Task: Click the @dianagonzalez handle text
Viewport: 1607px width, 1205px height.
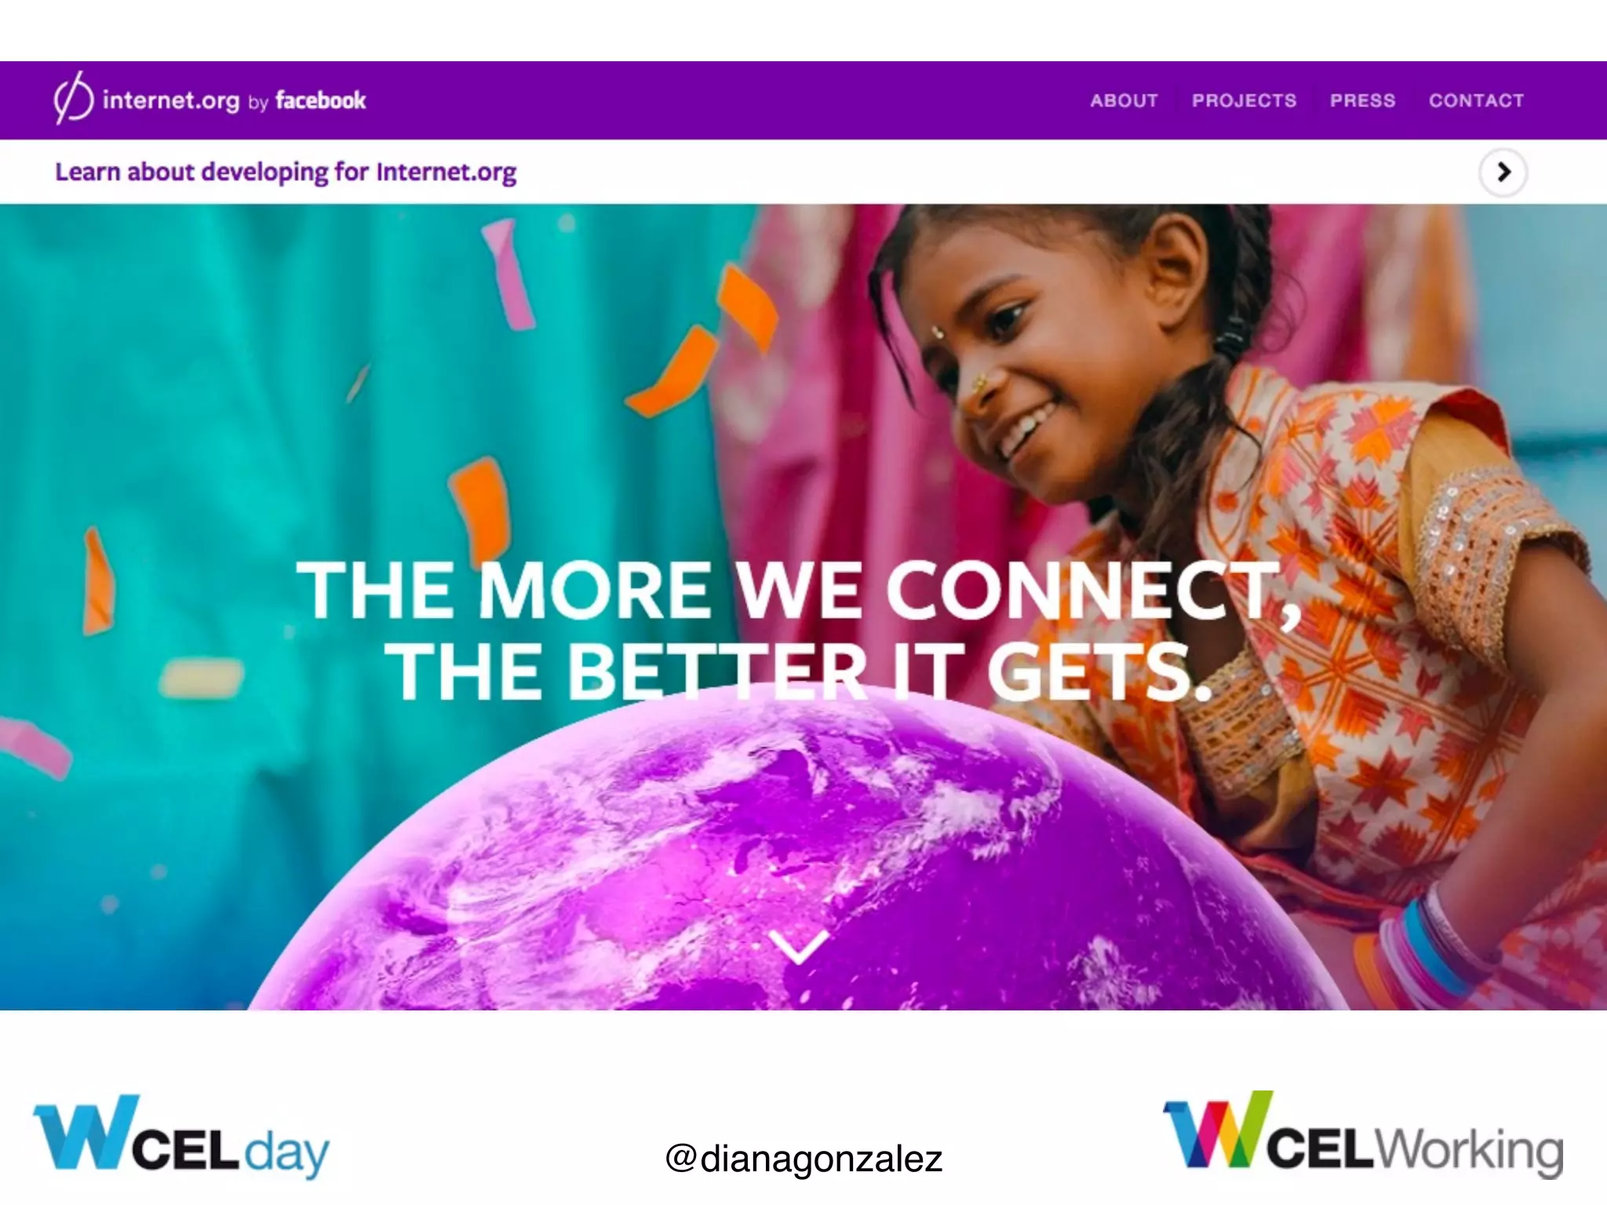Action: click(803, 1159)
